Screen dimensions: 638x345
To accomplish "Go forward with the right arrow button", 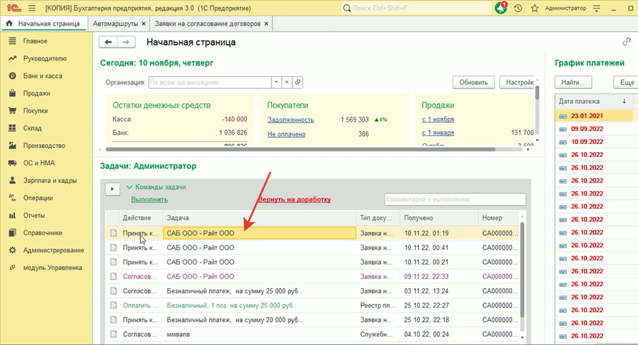I will [x=126, y=42].
